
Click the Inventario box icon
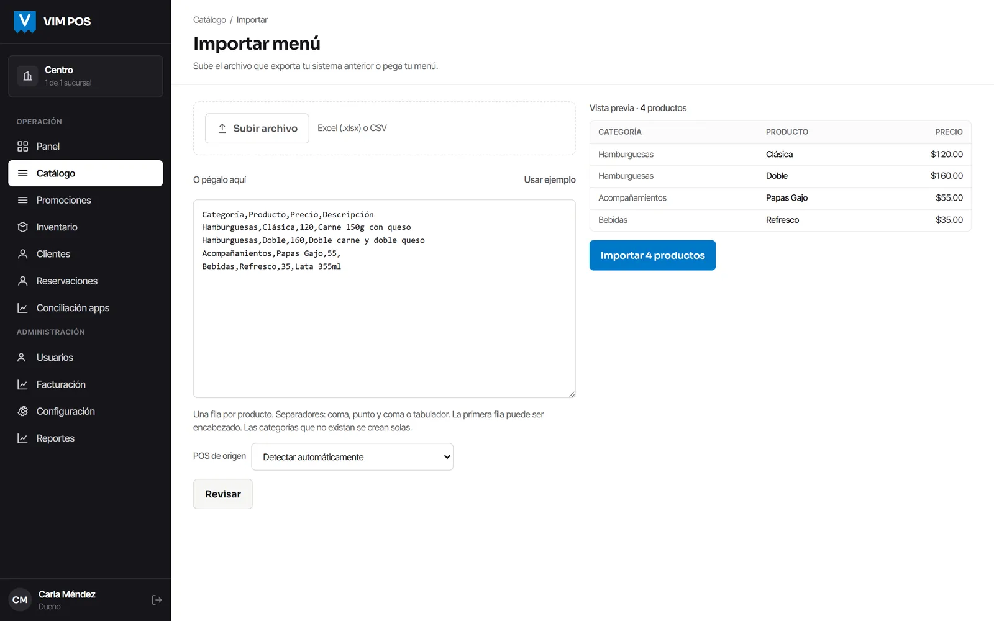(23, 227)
